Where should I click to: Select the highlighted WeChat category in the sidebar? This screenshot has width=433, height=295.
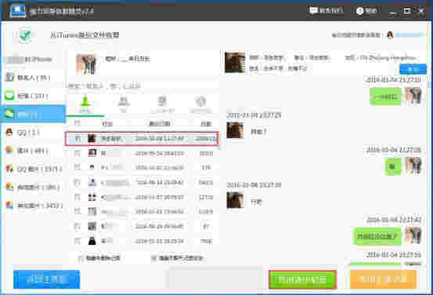pos(33,114)
